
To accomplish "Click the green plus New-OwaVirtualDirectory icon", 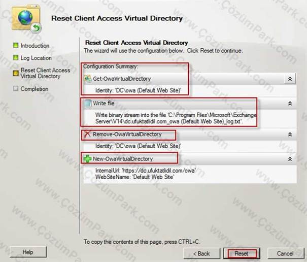I will [87, 159].
